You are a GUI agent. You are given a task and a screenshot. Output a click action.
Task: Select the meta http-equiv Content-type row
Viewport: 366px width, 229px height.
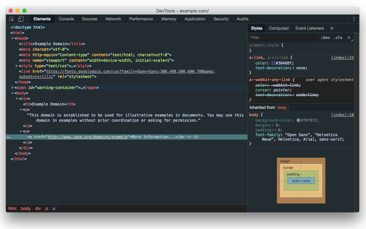[x=95, y=55]
